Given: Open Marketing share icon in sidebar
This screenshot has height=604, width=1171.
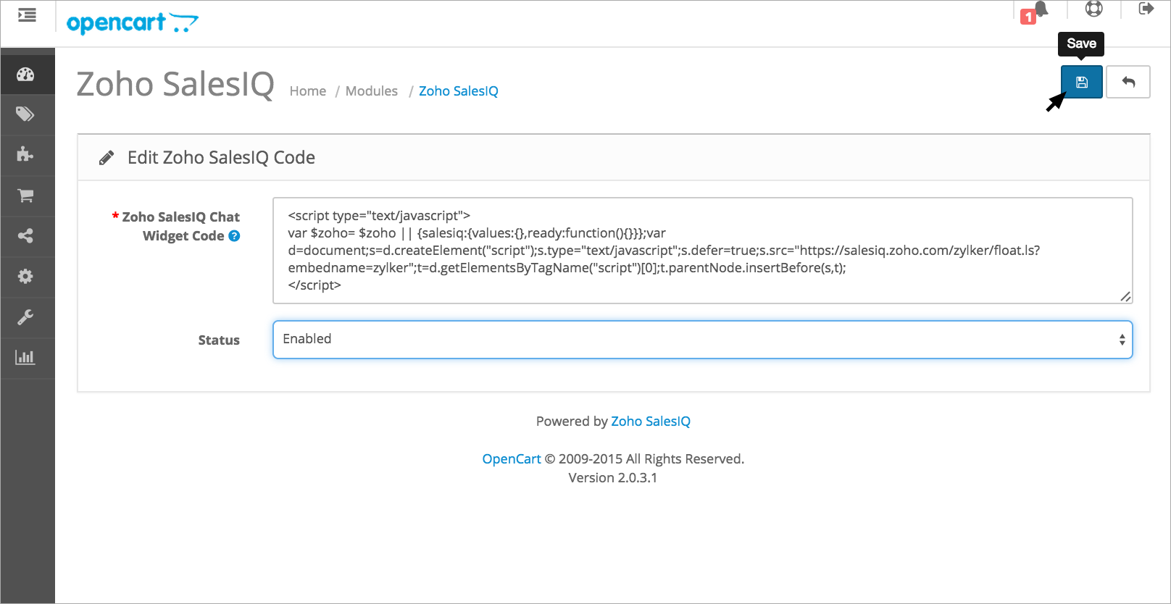Looking at the screenshot, I should (x=26, y=236).
